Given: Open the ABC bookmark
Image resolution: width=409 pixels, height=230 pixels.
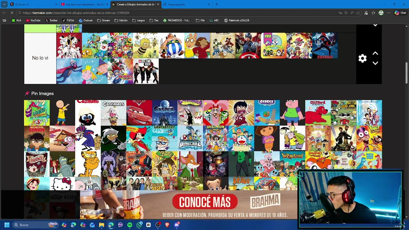Looking at the screenshot, I should 214,20.
